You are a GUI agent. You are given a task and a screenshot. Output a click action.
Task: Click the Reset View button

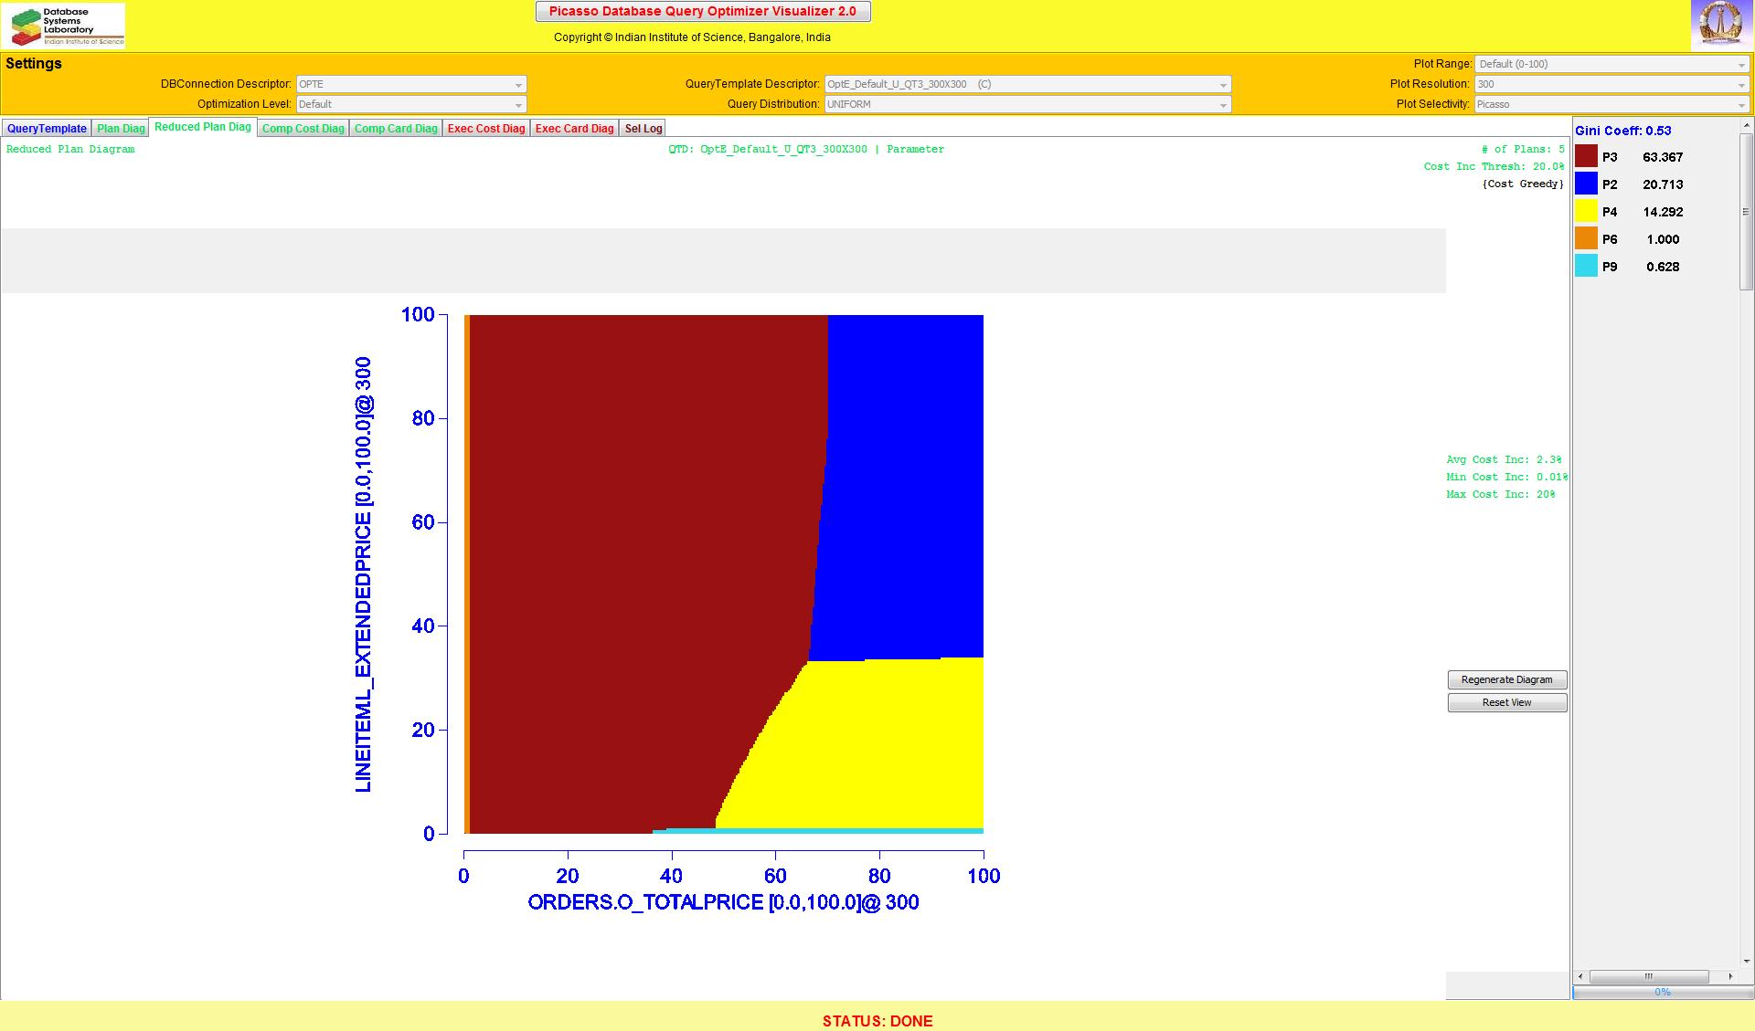pyautogui.click(x=1506, y=702)
